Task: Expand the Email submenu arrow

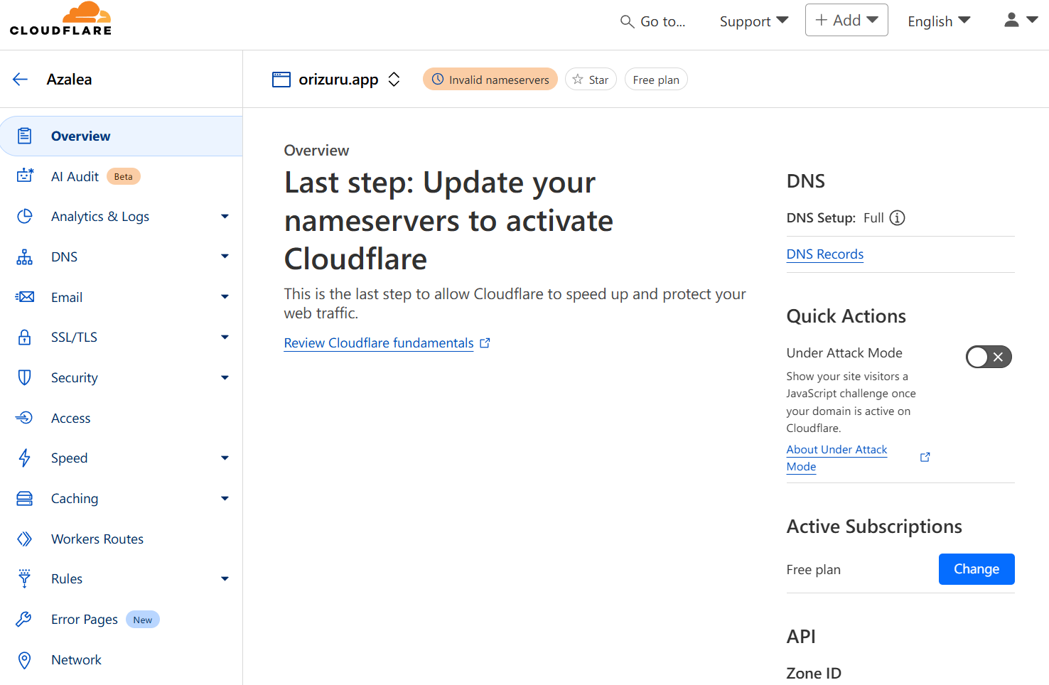Action: 225,297
